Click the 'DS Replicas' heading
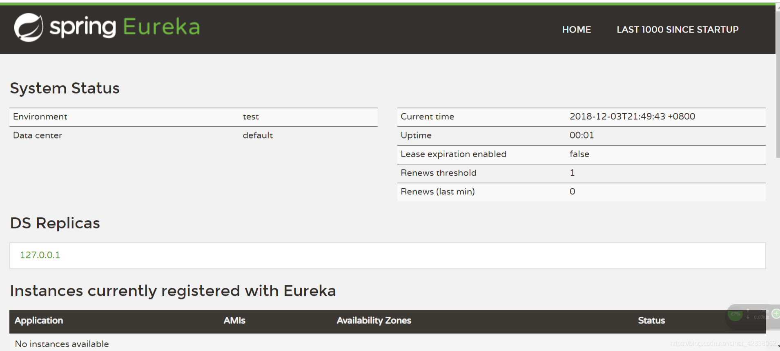 (55, 223)
